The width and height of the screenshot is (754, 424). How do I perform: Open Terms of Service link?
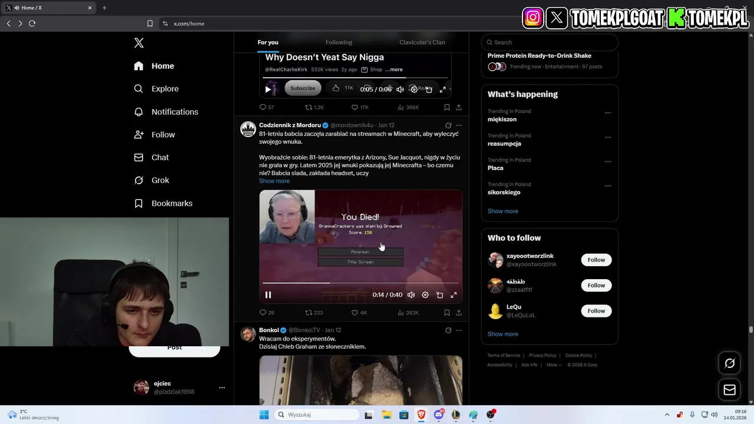pyautogui.click(x=504, y=356)
